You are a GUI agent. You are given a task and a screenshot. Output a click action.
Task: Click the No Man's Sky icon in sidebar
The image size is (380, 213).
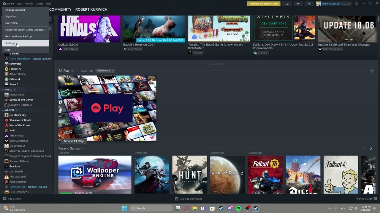pyautogui.click(x=7, y=115)
